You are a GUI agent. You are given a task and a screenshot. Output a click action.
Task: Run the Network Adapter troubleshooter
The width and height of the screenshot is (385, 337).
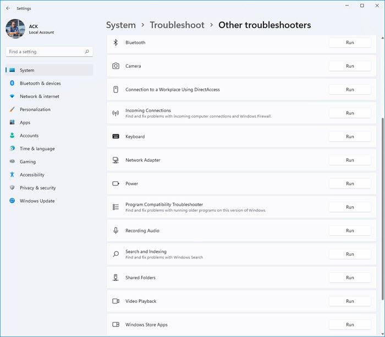350,160
